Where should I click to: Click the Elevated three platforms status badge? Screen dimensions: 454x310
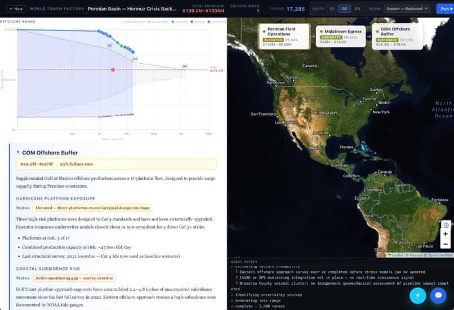pos(92,208)
